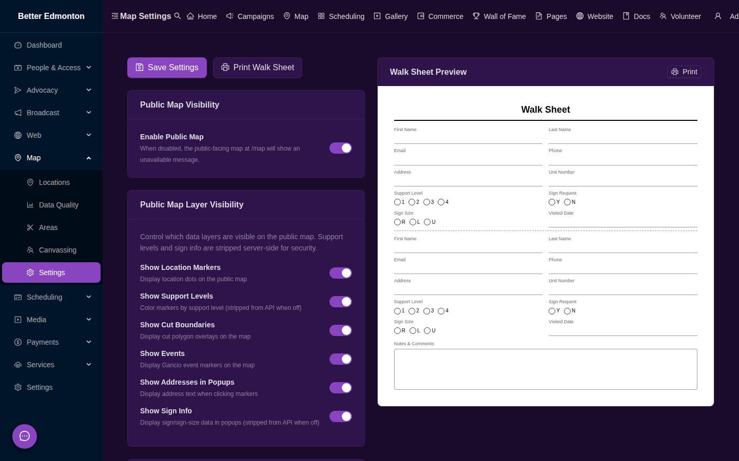Screen dimensions: 739x461
Task: Expand Web submenu chevron
Action: click(x=89, y=135)
